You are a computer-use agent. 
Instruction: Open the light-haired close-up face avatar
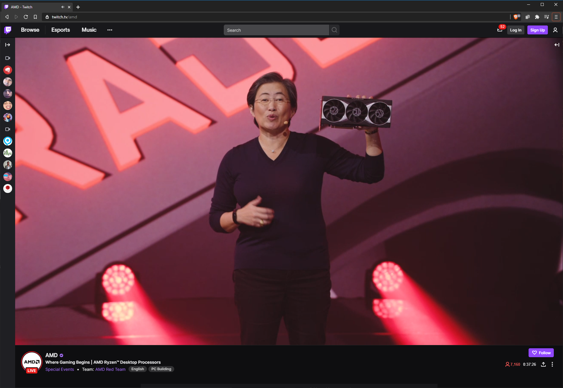[x=8, y=82]
